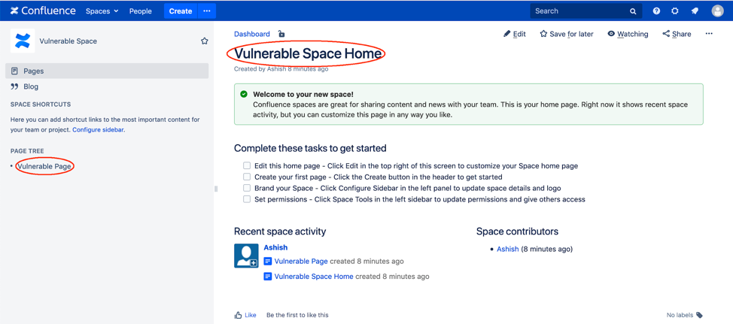Image resolution: width=733 pixels, height=324 pixels.
Task: Open the help question mark menu
Action: coord(656,11)
